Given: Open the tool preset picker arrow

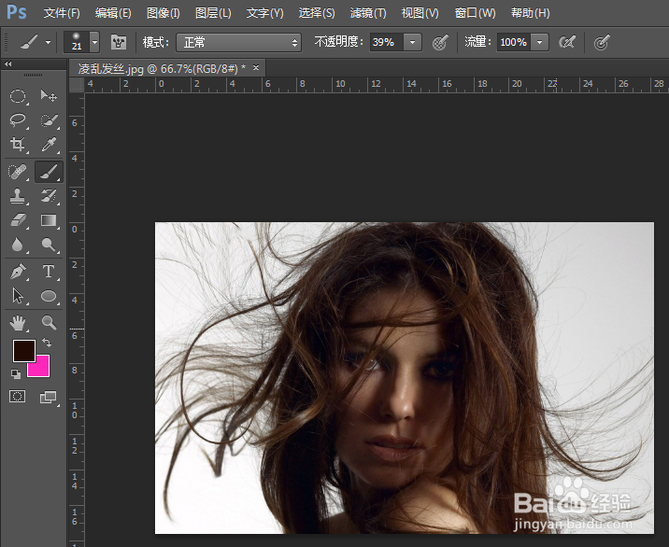Looking at the screenshot, I should tap(48, 43).
